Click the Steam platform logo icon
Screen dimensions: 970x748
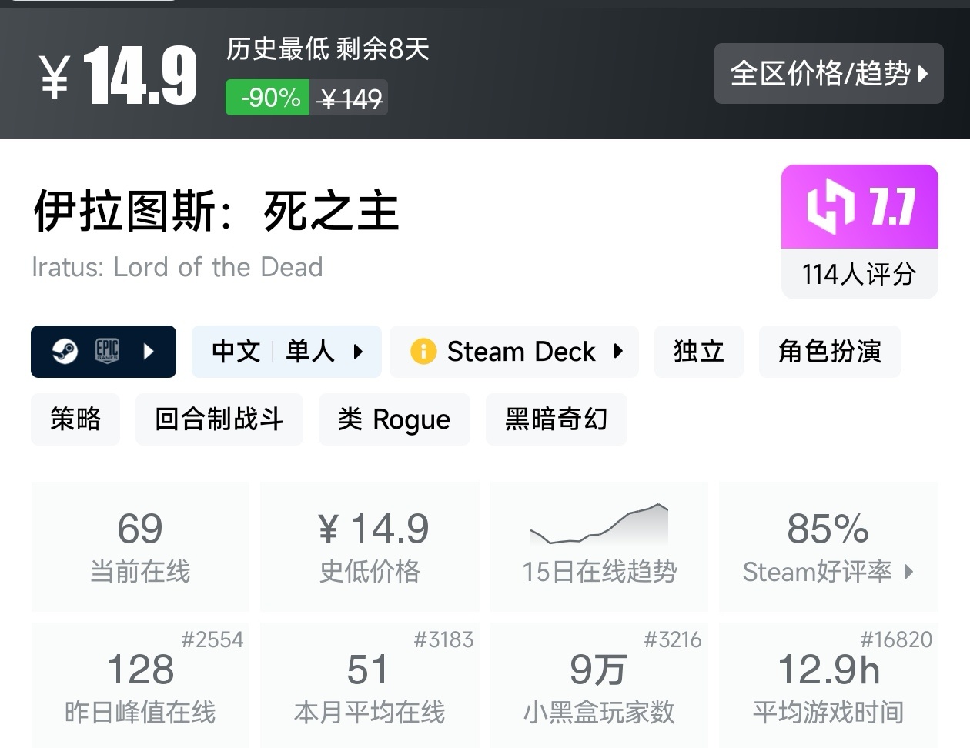(65, 352)
